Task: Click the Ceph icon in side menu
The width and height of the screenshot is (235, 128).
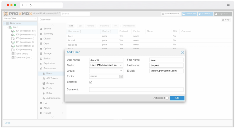Action: click(x=41, y=44)
